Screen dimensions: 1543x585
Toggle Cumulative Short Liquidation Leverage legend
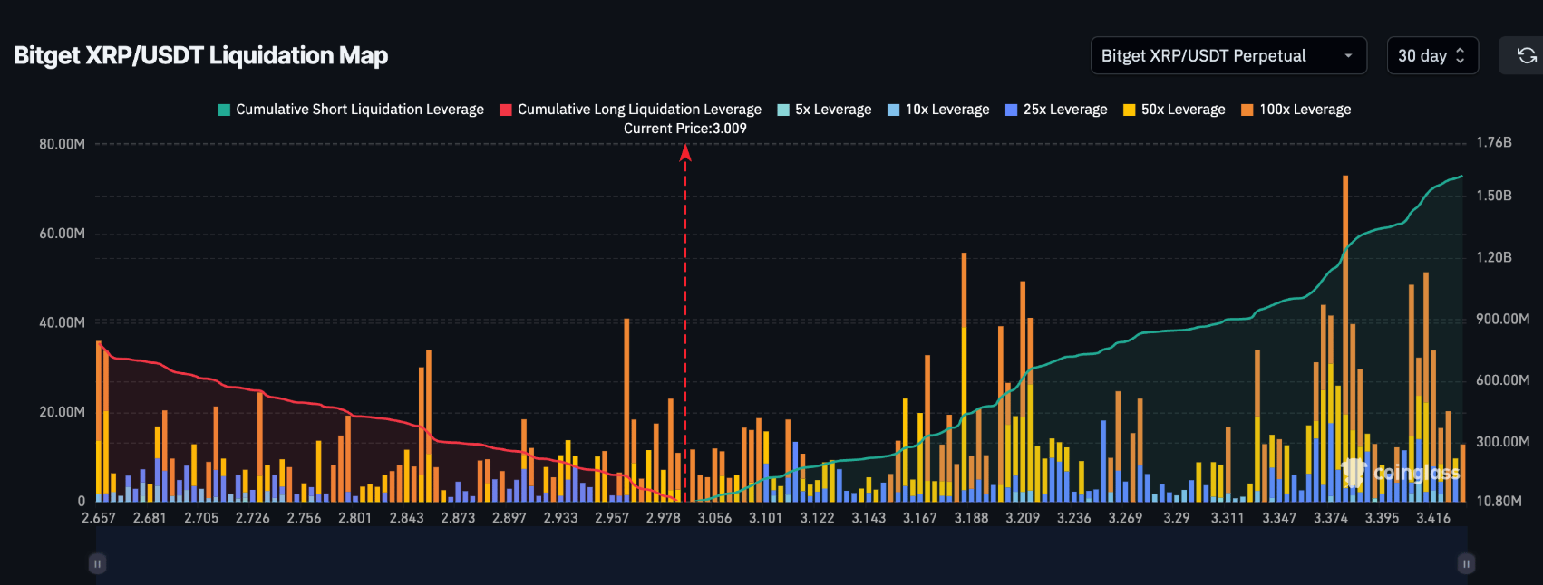click(351, 110)
